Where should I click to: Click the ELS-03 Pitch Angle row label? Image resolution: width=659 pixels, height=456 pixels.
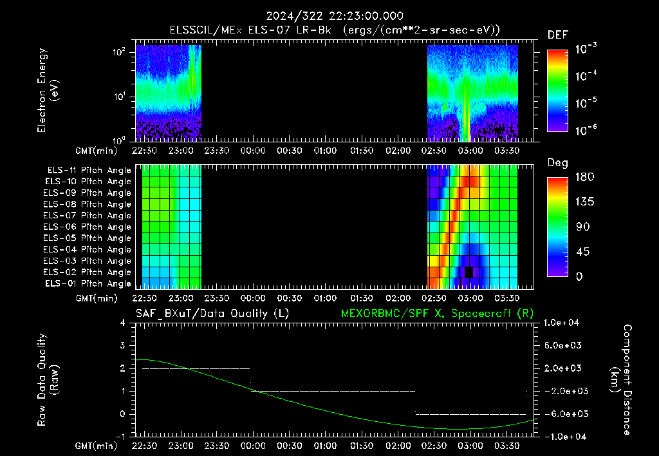click(x=88, y=261)
